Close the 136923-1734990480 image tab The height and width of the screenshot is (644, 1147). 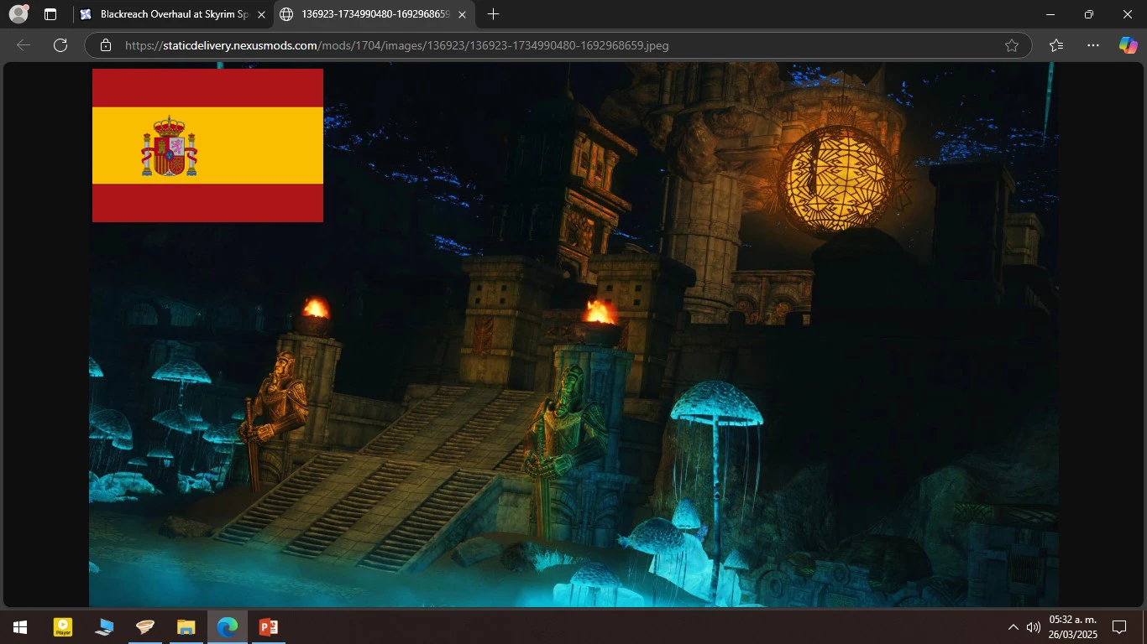(x=462, y=14)
